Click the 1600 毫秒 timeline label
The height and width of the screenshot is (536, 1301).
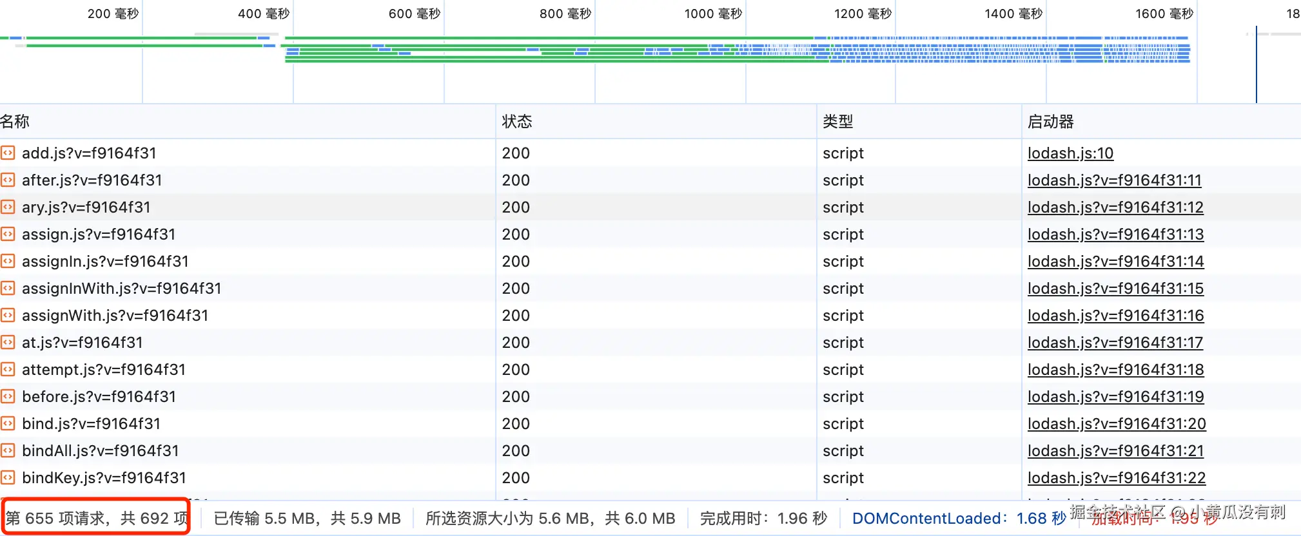coord(1164,14)
